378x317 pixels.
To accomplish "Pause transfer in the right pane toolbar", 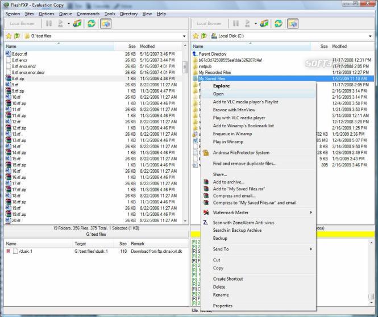I will 236,24.
